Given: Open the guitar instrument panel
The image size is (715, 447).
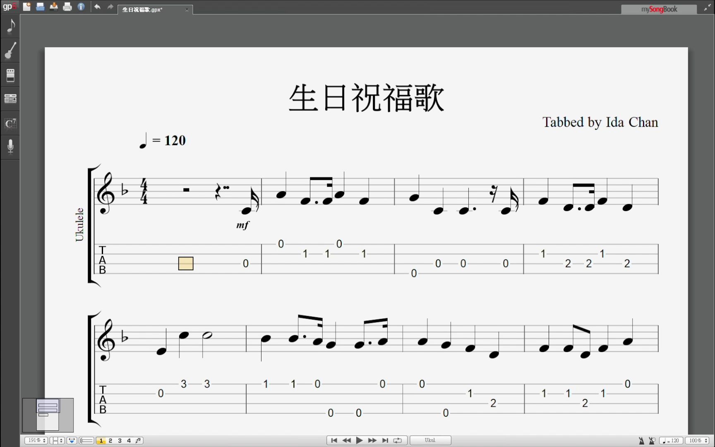Looking at the screenshot, I should [10, 50].
